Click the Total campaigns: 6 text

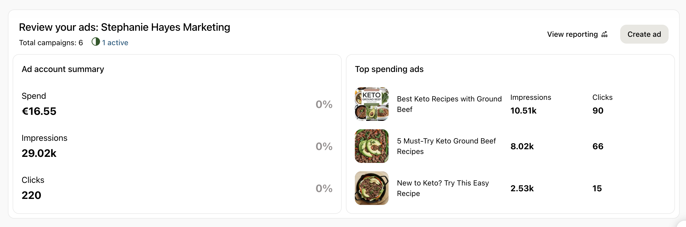pyautogui.click(x=51, y=43)
